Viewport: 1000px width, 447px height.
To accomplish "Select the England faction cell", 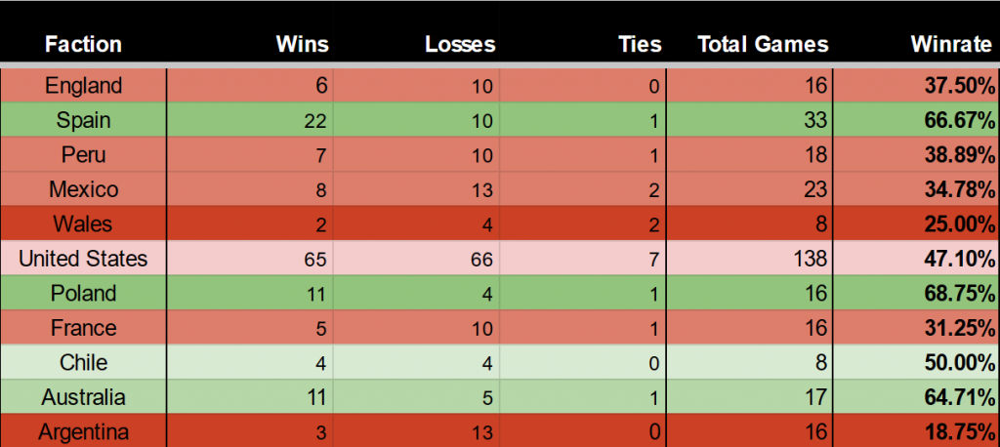I will (83, 86).
